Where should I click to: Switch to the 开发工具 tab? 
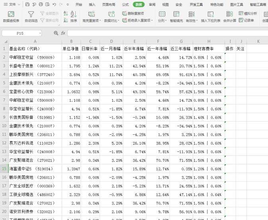point(196,4)
